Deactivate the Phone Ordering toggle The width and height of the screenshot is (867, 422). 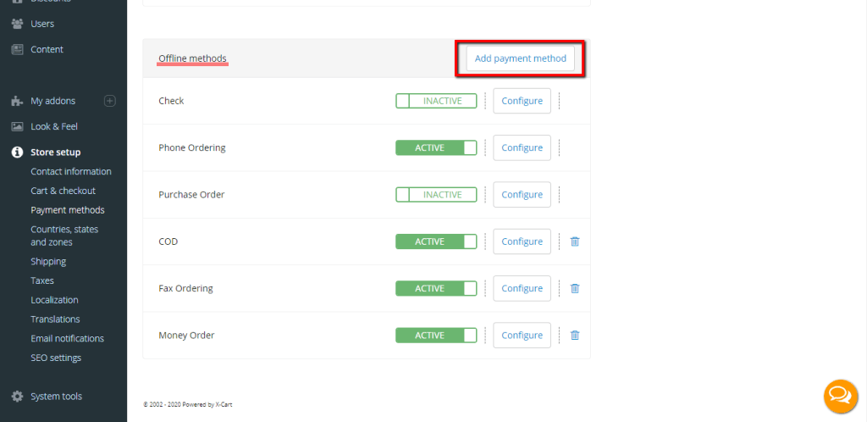click(436, 147)
